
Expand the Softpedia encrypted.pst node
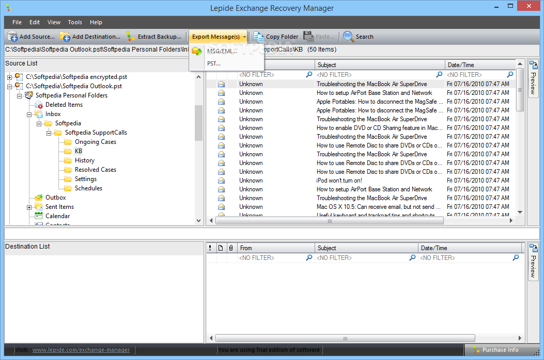click(x=10, y=77)
